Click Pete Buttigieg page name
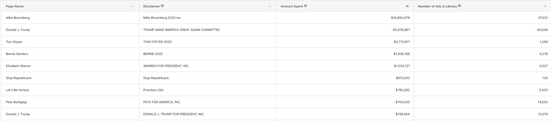This screenshot has height=122, width=551. [16, 102]
